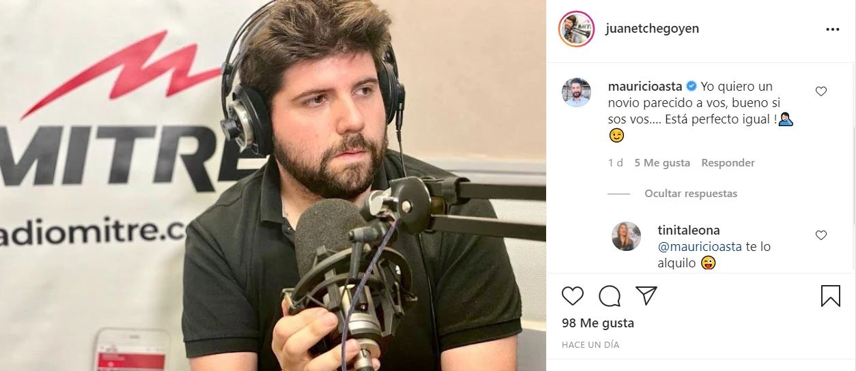View the 98 Me gusta likes list
Screen dimensions: 856x371
(598, 323)
